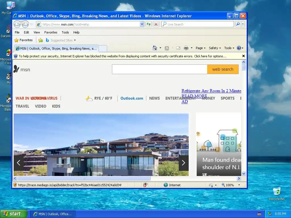Screen dimensions: 291x218
Task: Click the Internet zone globe icon
Action: tap(166, 185)
